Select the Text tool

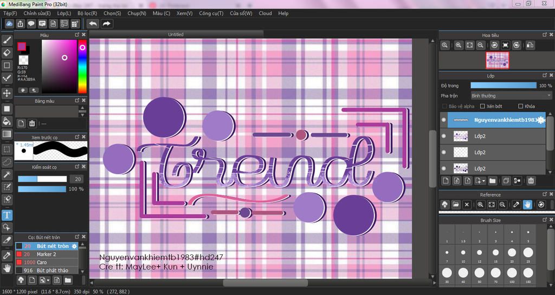(x=7, y=215)
